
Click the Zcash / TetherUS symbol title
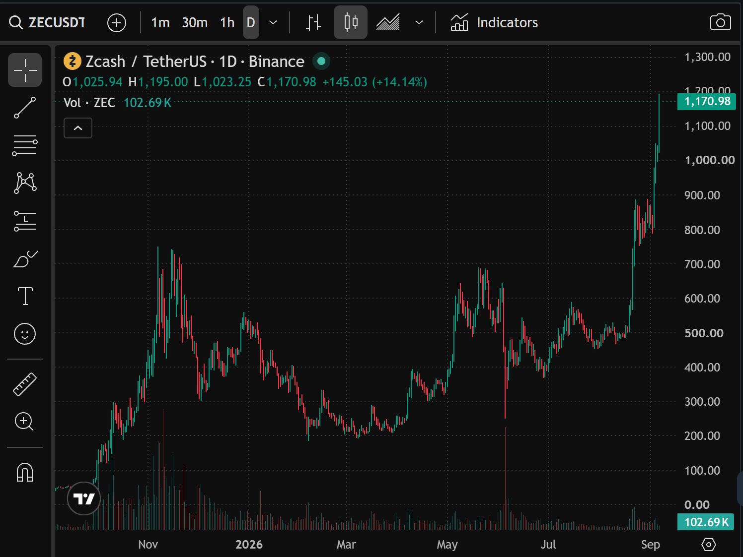point(195,62)
